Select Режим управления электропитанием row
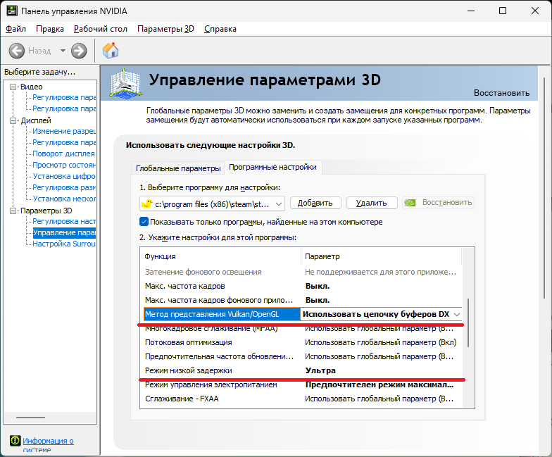This screenshot has height=457, width=552. pos(301,384)
